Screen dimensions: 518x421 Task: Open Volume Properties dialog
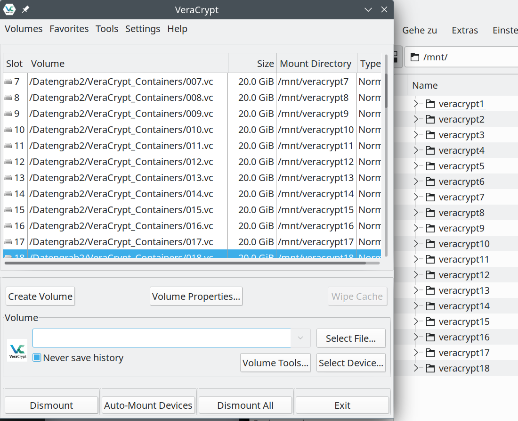[x=196, y=297]
